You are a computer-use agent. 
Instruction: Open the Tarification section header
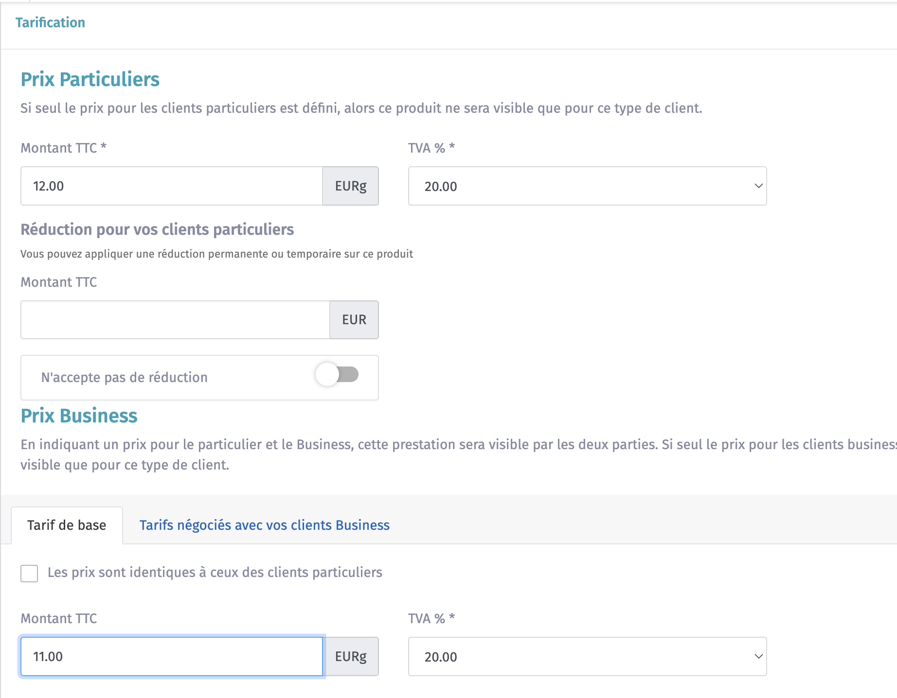pyautogui.click(x=50, y=22)
